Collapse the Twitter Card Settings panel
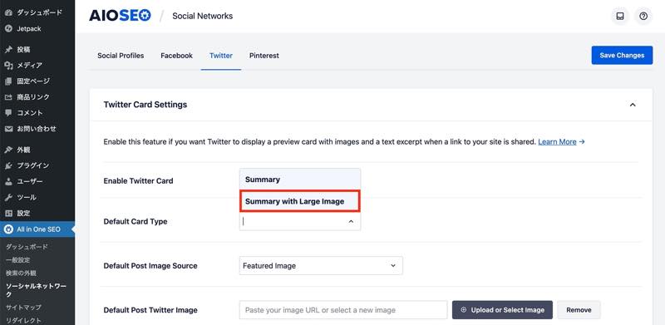The height and width of the screenshot is (325, 665). point(633,105)
